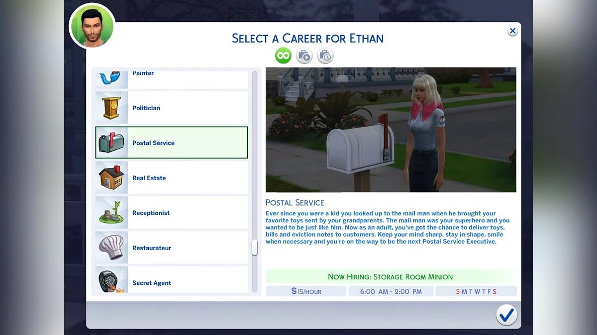Viewport: 597px width, 335px height.
Task: Select the Painter career paint icon
Action: 111,78
